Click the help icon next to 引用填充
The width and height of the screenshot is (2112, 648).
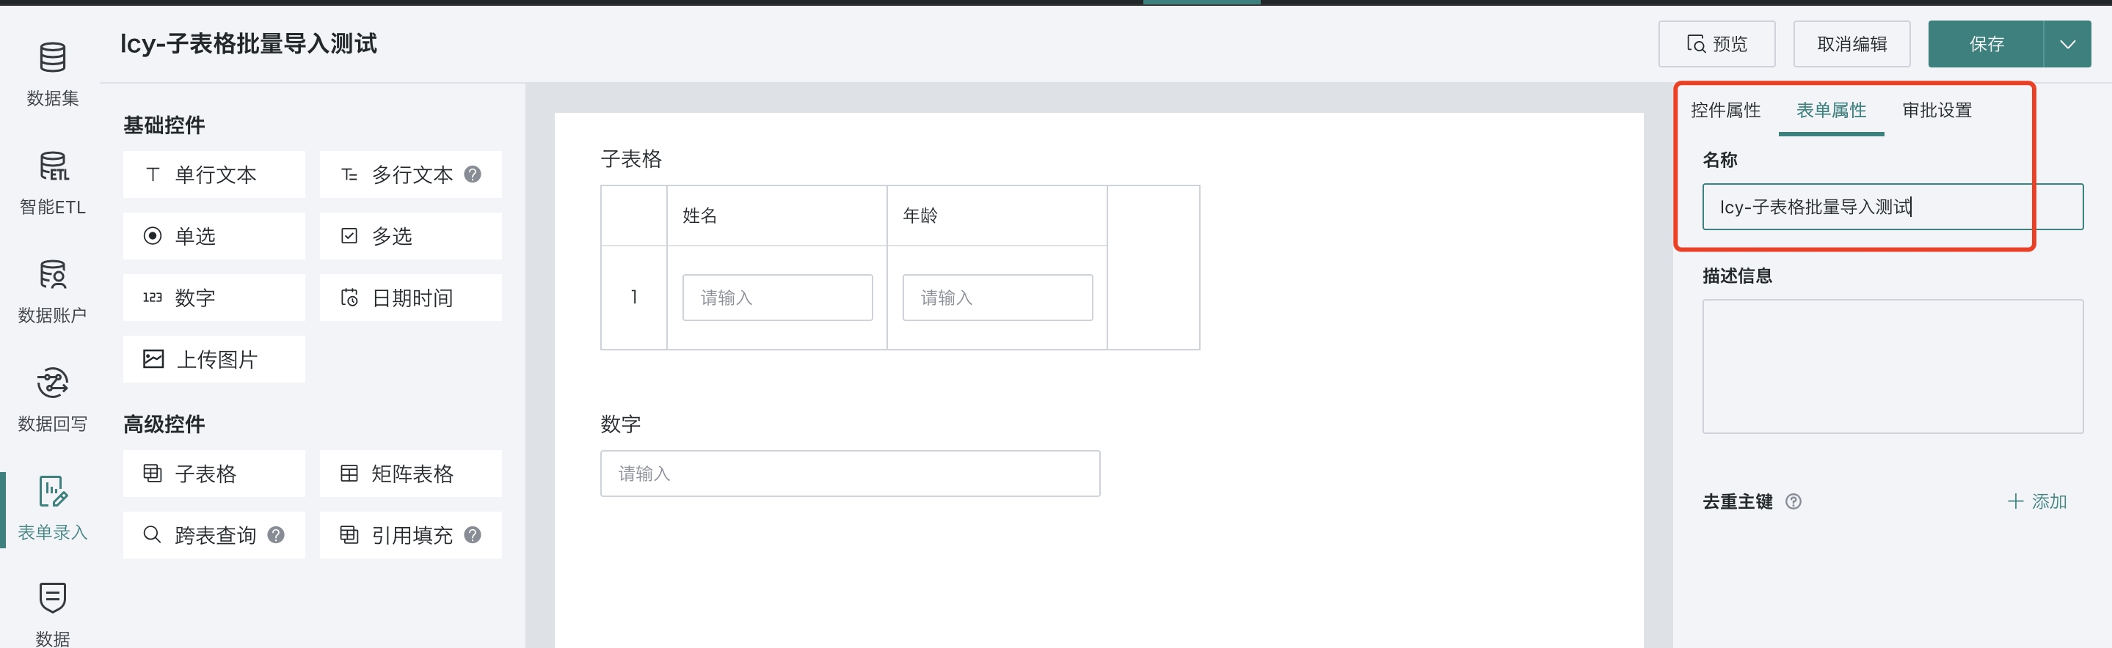tap(473, 535)
